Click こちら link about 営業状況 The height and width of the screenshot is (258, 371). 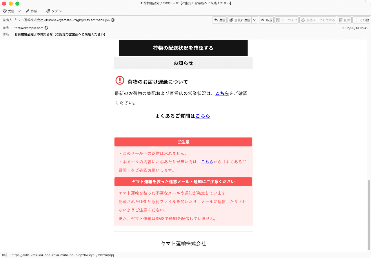222,93
